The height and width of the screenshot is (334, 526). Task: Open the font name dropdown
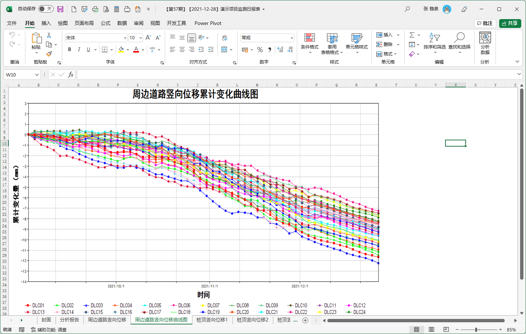pyautogui.click(x=125, y=38)
